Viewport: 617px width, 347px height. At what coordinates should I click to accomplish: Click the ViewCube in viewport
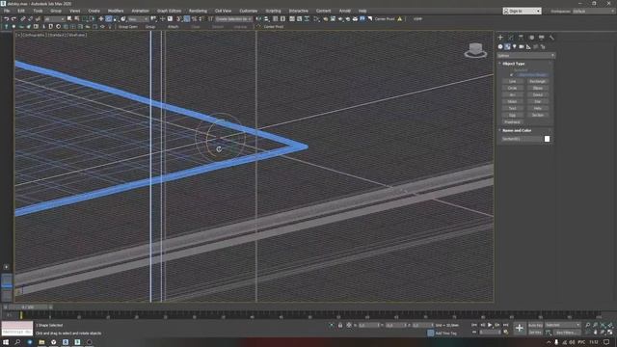(475, 51)
